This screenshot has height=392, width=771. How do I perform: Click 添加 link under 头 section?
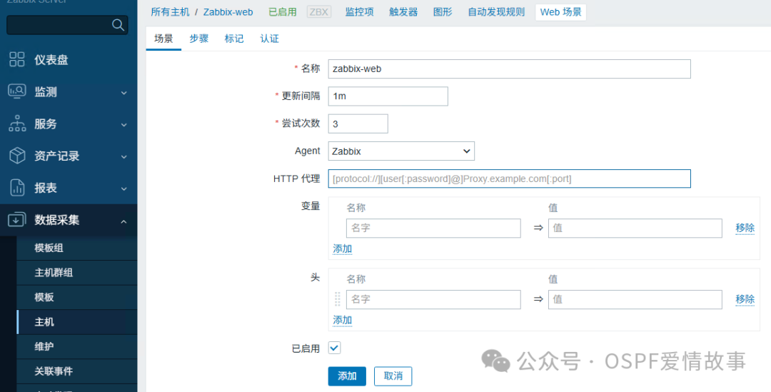342,320
